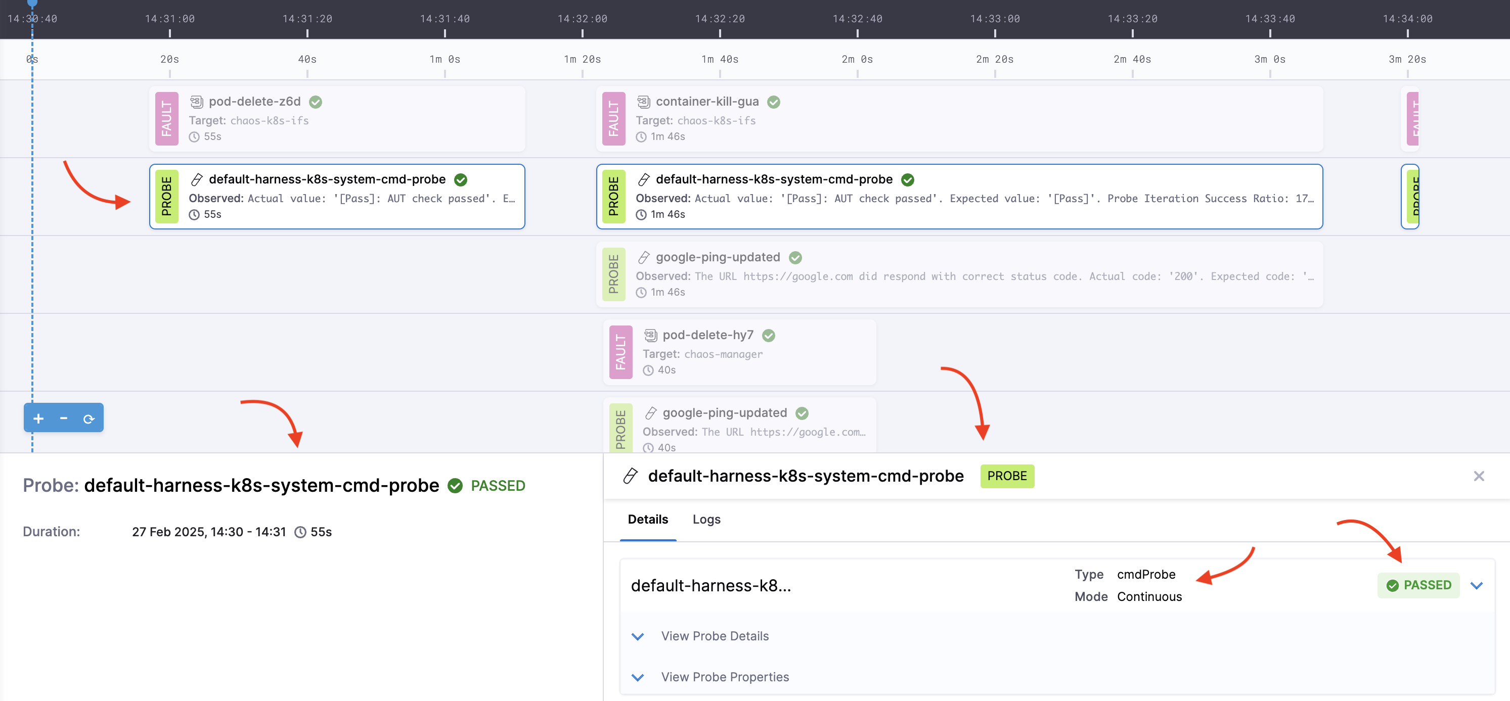Click green check on container-kill-gua
The width and height of the screenshot is (1510, 701).
click(x=773, y=102)
